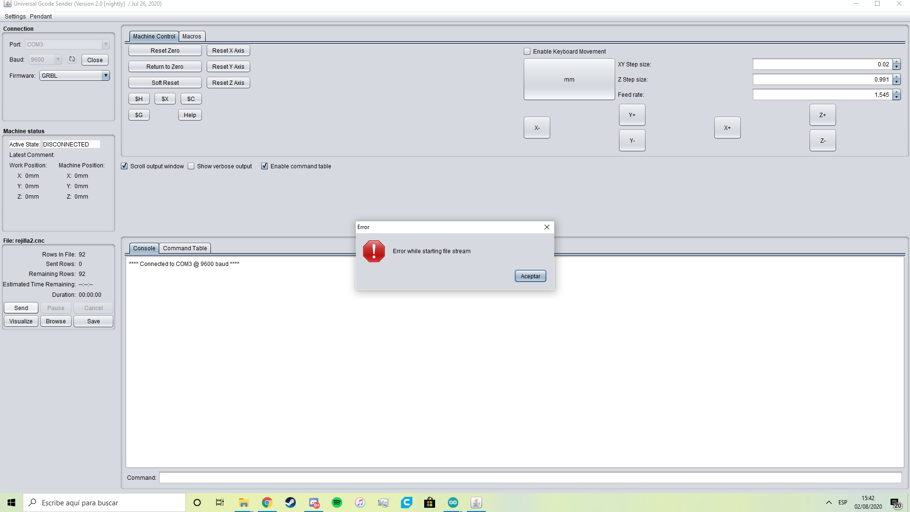Image resolution: width=910 pixels, height=512 pixels.
Task: Click the Return to Zero button
Action: (165, 66)
